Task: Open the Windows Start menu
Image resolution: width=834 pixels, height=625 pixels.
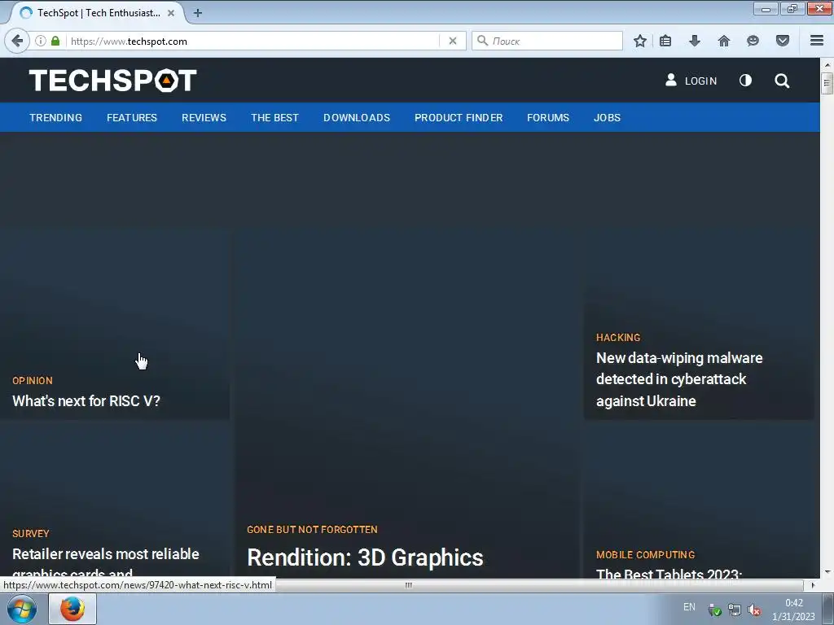Action: pos(22,609)
